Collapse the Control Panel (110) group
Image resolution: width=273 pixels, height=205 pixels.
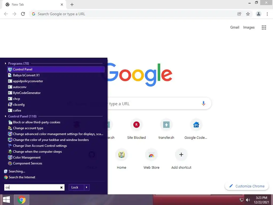click(x=6, y=116)
